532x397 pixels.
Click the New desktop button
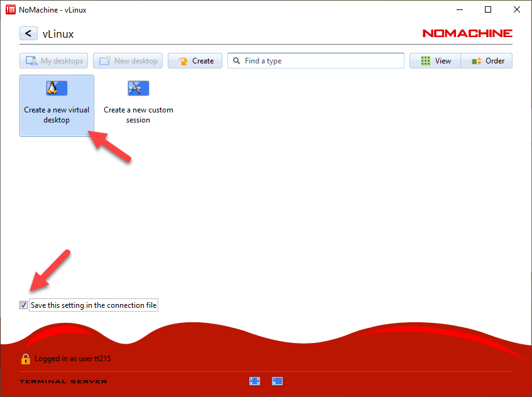128,61
